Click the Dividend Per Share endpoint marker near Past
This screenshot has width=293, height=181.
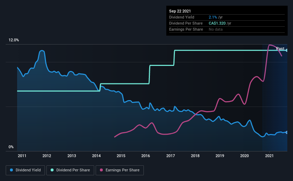pyautogui.click(x=287, y=50)
